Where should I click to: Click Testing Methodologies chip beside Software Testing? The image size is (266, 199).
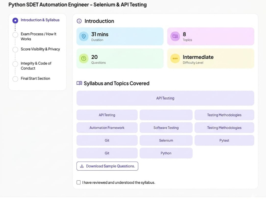224,128
